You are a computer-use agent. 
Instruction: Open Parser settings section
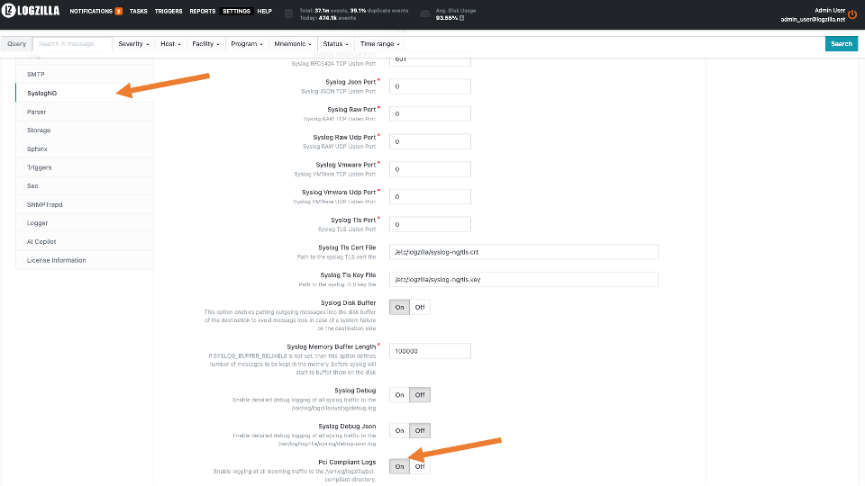click(x=85, y=112)
